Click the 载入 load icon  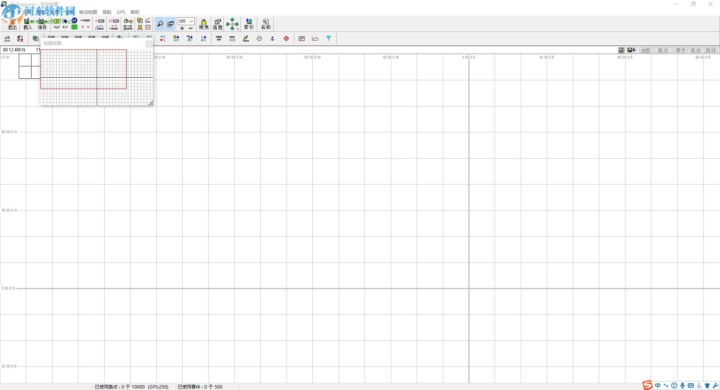click(28, 24)
